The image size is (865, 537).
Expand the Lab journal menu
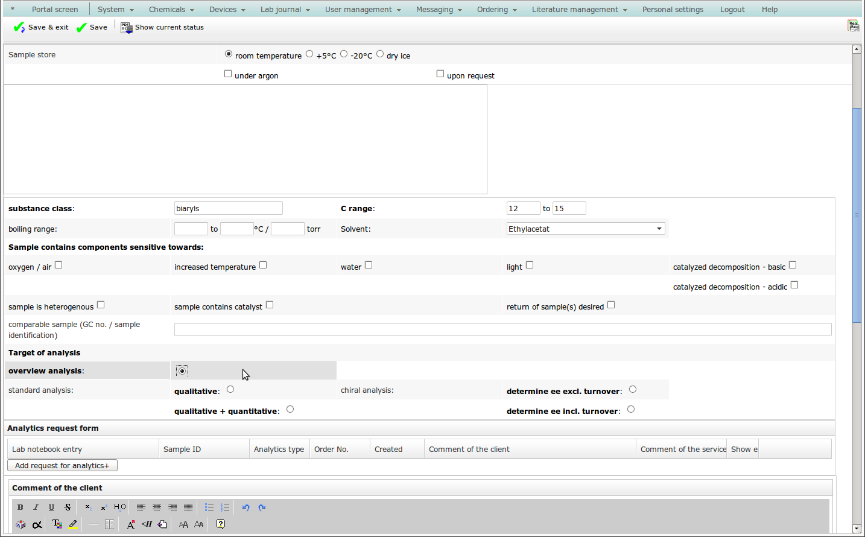click(285, 10)
